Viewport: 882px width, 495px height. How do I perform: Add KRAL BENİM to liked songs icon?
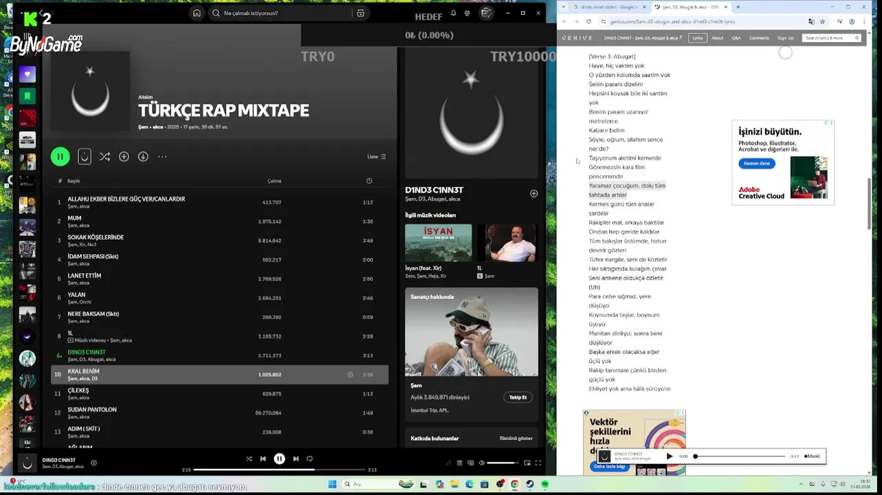tap(350, 375)
